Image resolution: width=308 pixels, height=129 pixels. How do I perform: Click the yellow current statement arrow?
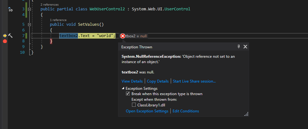tap(5, 36)
